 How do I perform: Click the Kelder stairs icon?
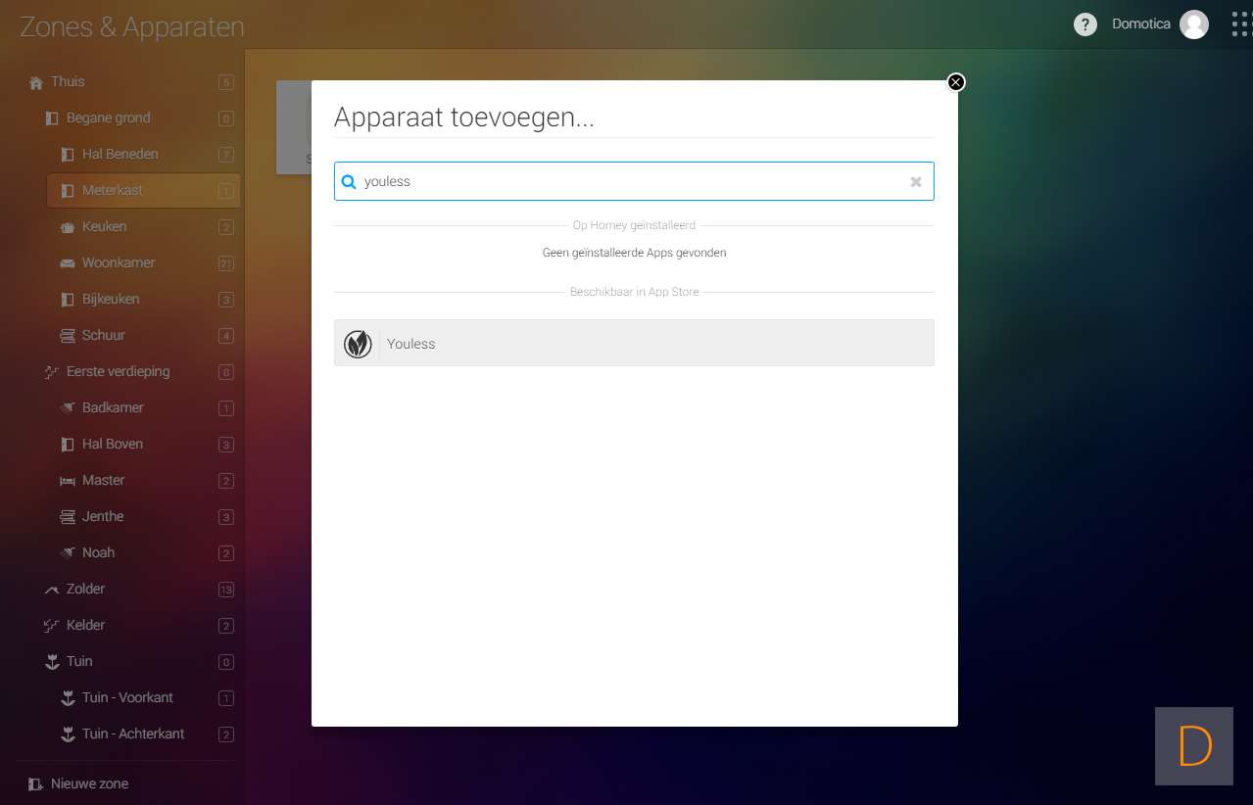tap(52, 626)
